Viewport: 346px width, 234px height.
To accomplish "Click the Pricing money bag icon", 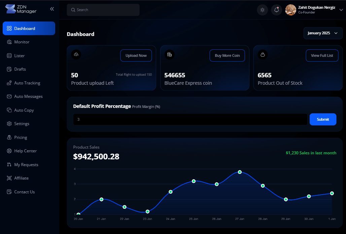I will 9,138.
